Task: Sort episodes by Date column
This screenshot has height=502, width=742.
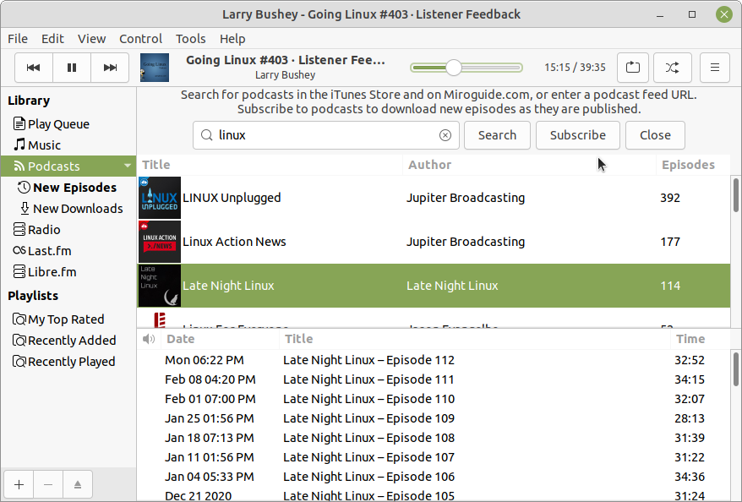Action: pyautogui.click(x=220, y=339)
